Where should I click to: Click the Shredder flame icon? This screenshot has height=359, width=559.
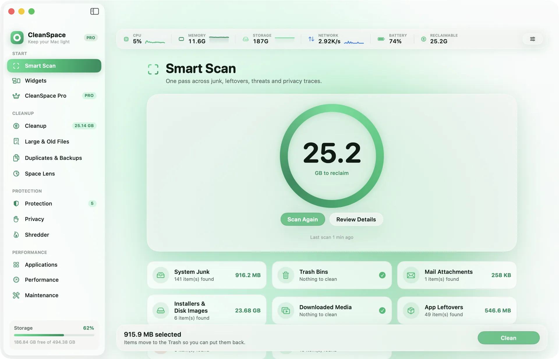(x=16, y=235)
